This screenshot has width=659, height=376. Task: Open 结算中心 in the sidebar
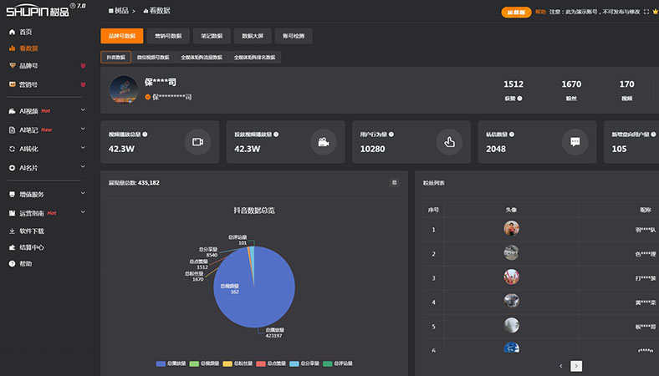pyautogui.click(x=27, y=247)
